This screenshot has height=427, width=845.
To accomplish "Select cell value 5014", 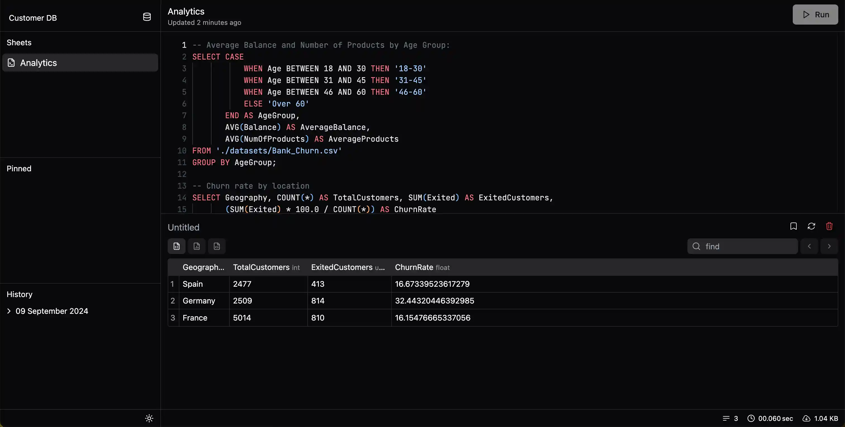I will tap(268, 318).
